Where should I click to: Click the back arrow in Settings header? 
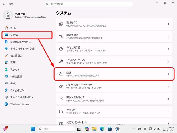4,4
